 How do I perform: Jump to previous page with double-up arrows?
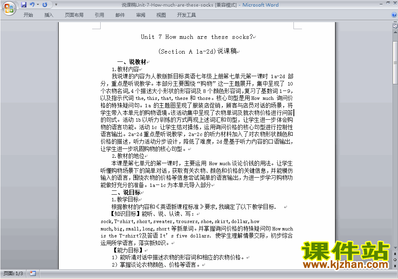[x=395, y=254]
